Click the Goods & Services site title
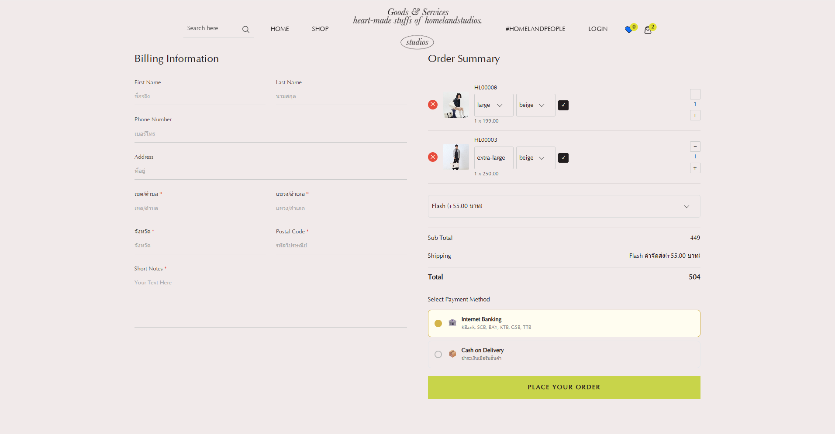The image size is (835, 434). pos(417,17)
